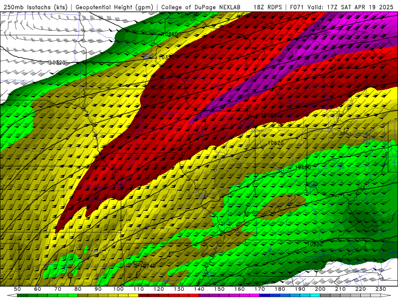Click the 170 tick on the color scale
Image resolution: width=398 pixels, height=298 pixels.
(260, 289)
